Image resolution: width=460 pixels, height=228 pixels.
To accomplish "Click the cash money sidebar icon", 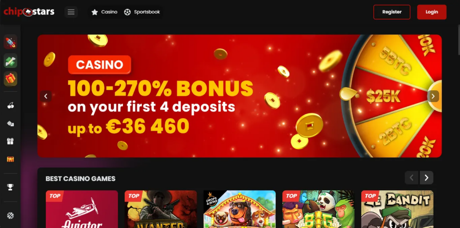I will click(x=10, y=60).
